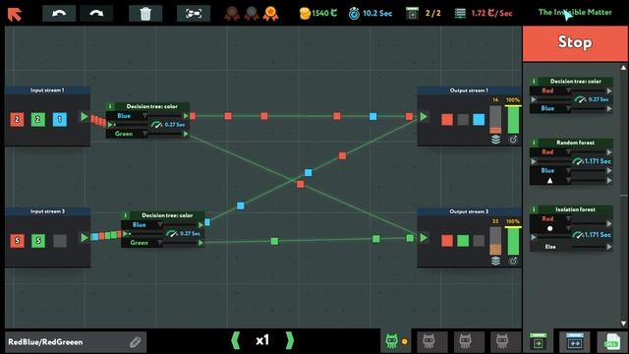The height and width of the screenshot is (354, 629).
Task: Click the stack layers icon in Output stream 1
Action: click(x=495, y=140)
